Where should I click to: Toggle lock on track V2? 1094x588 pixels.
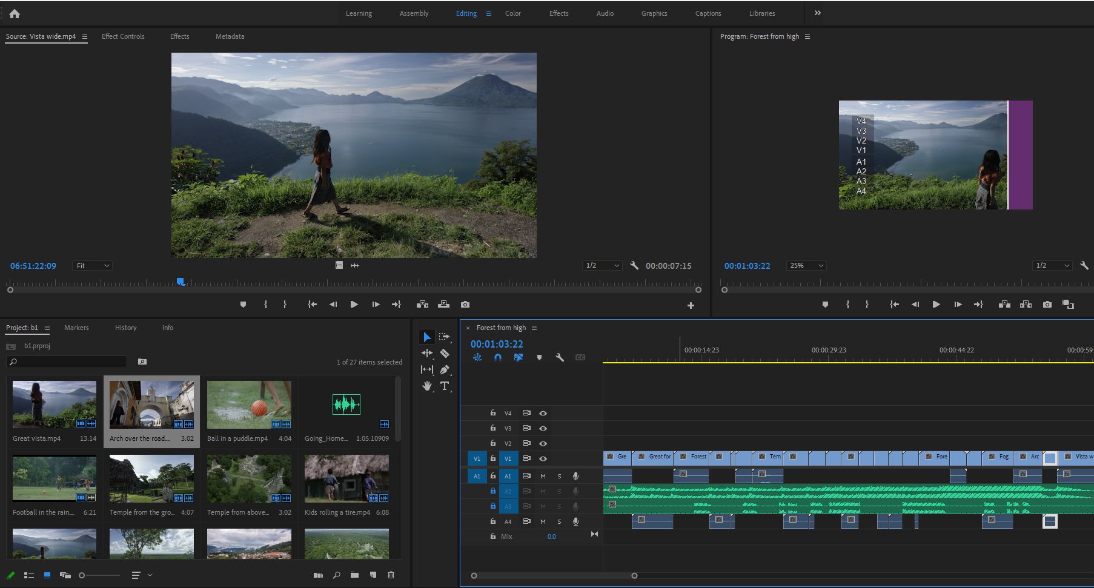coord(492,443)
